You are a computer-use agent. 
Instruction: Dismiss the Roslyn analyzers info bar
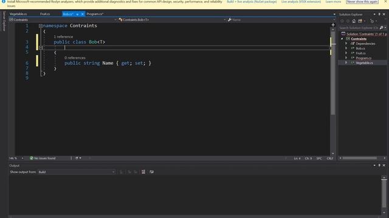click(386, 1)
